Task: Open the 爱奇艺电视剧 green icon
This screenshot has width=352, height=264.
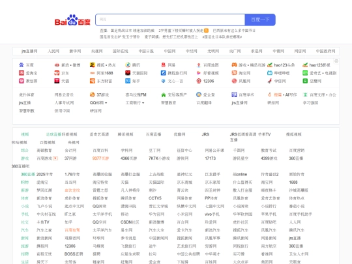Action: (305, 73)
